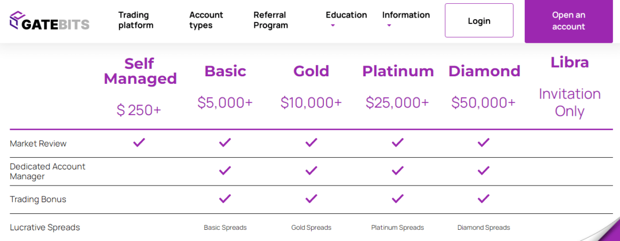Click Market Review checkmark under Self Managed
The image size is (620, 241).
coord(139,142)
